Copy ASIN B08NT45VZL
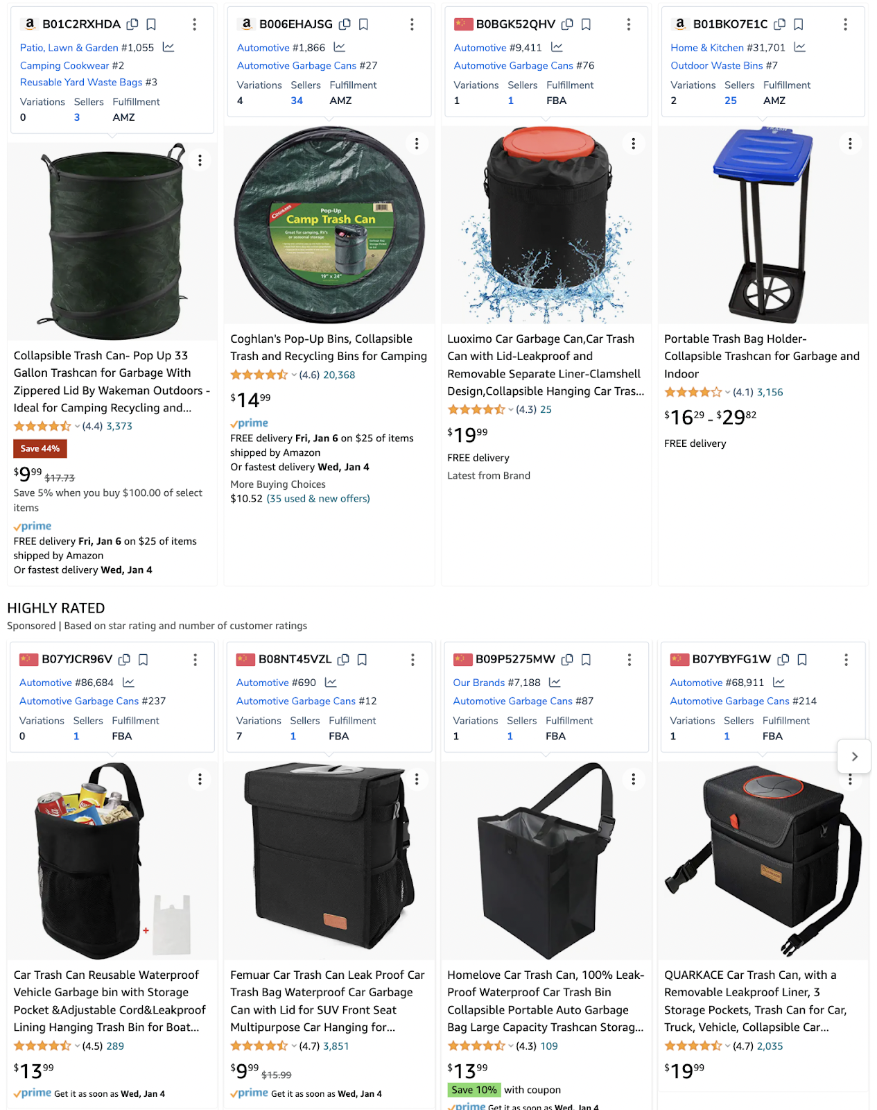This screenshot has height=1110, width=877. point(343,660)
